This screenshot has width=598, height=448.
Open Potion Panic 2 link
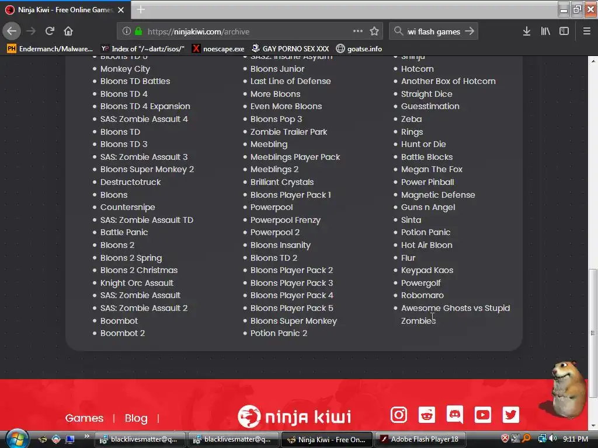[279, 333]
